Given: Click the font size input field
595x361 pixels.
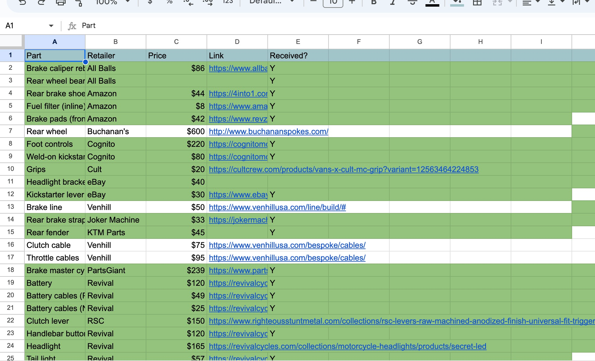Looking at the screenshot, I should [333, 2].
